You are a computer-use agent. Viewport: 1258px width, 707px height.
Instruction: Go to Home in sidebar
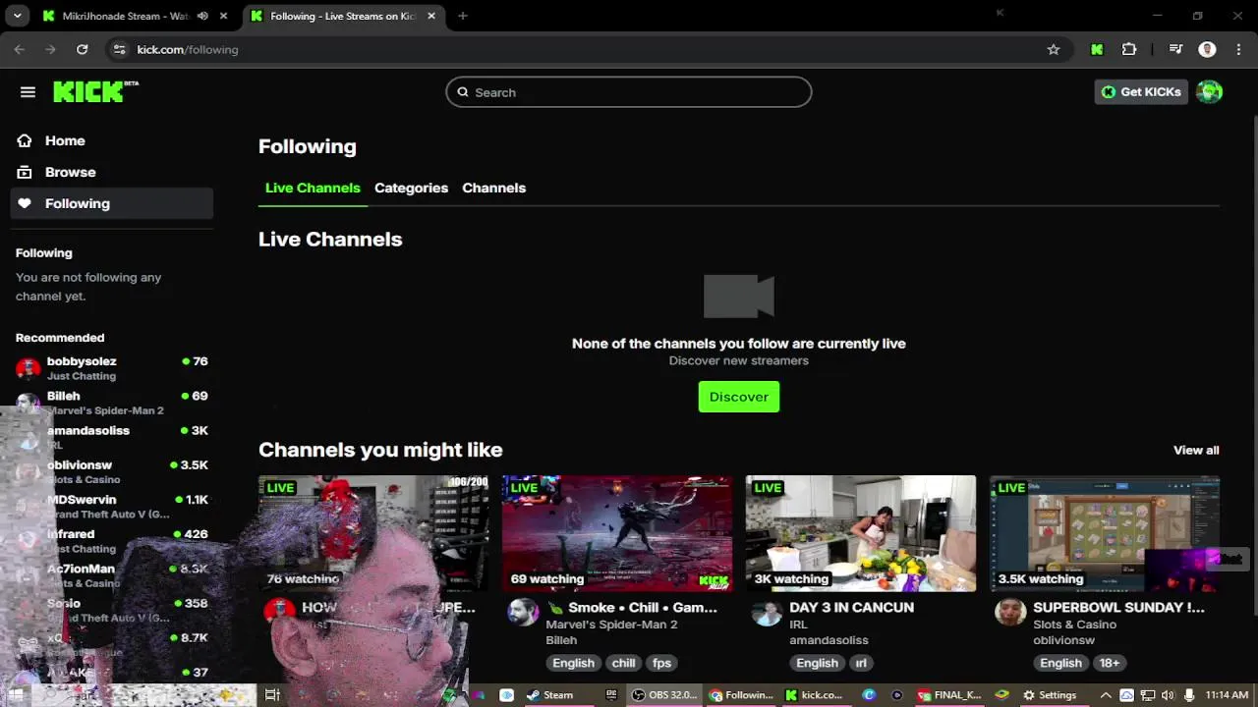pos(112,140)
